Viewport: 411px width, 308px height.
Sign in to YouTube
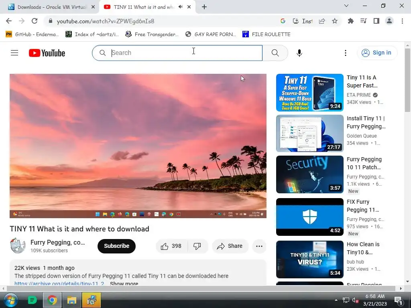(x=377, y=53)
